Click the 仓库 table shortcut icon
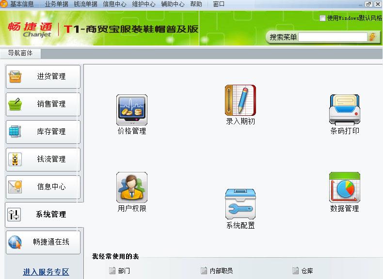 point(295,270)
